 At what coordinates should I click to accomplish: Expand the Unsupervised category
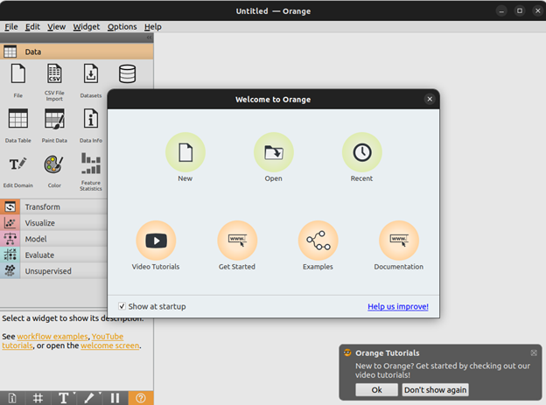click(x=53, y=271)
